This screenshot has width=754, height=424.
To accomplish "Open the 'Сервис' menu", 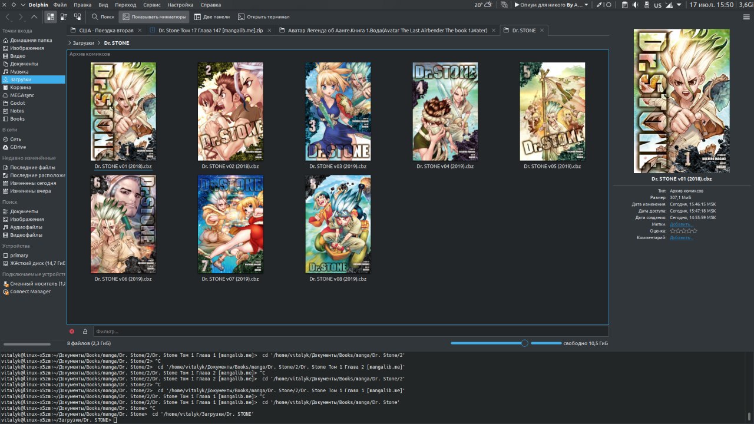I will click(151, 5).
